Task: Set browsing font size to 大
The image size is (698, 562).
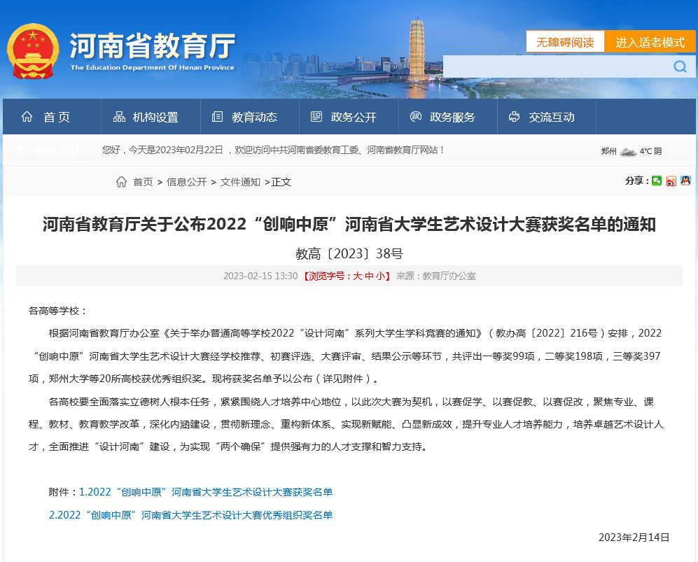Action: pyautogui.click(x=357, y=276)
